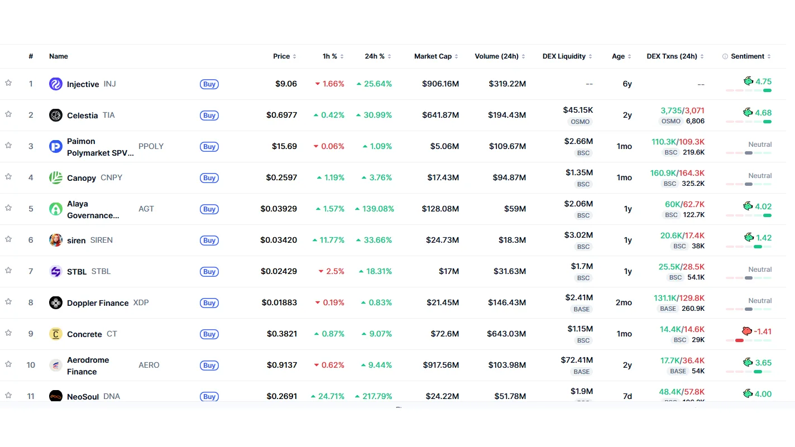Click the bullish sentiment icon in siren row

749,237
